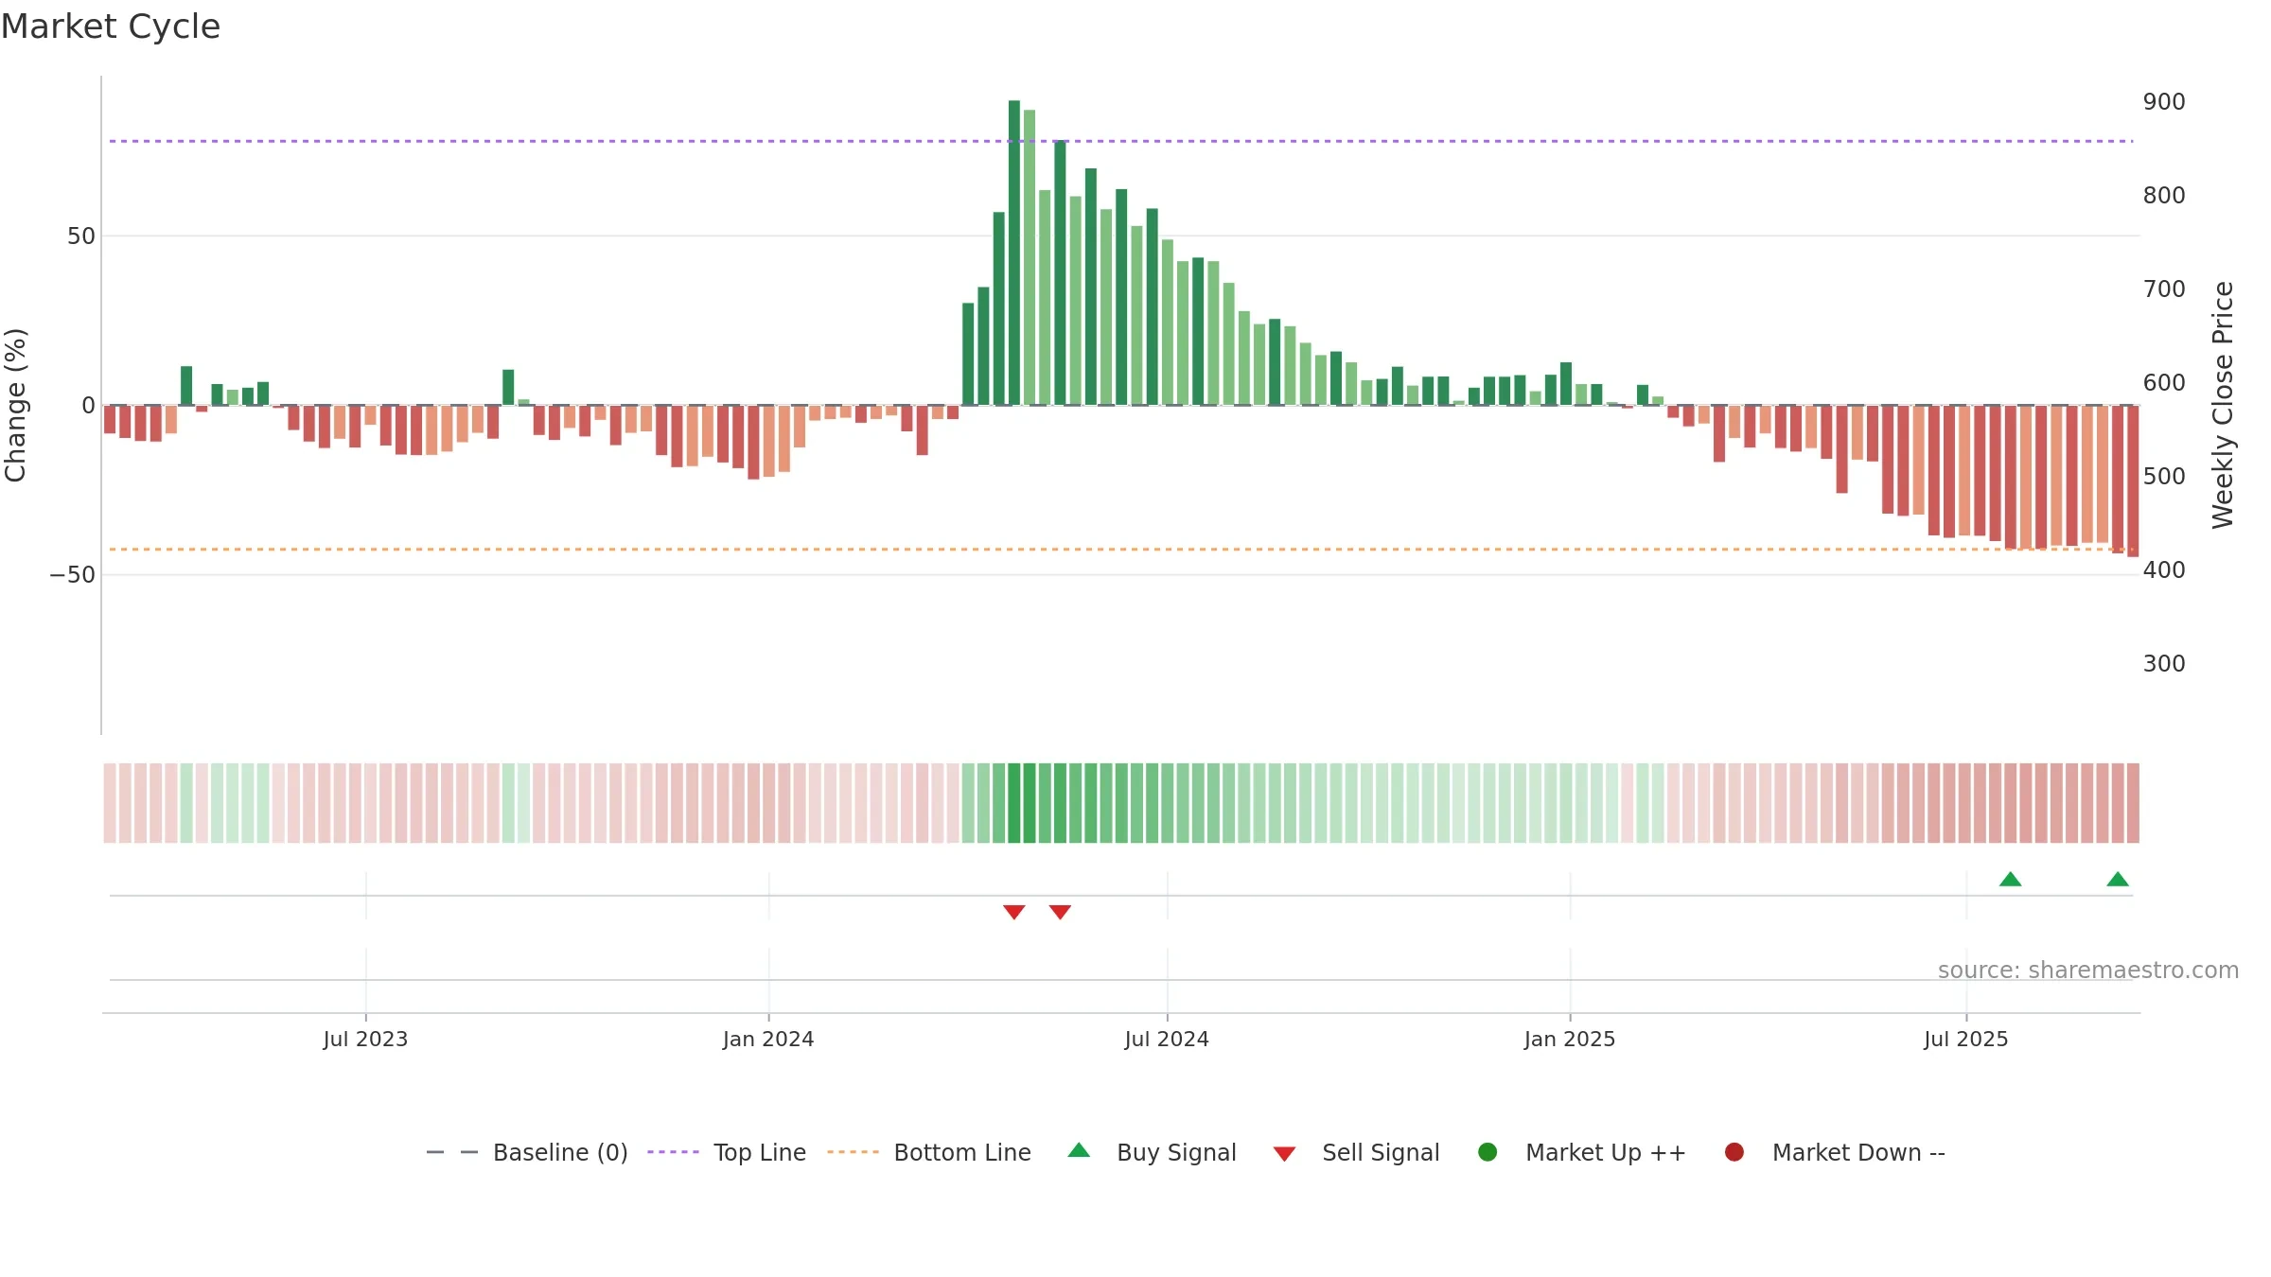Click the 500 price axis label
Screen dimensions: 2271x1277
point(2164,476)
